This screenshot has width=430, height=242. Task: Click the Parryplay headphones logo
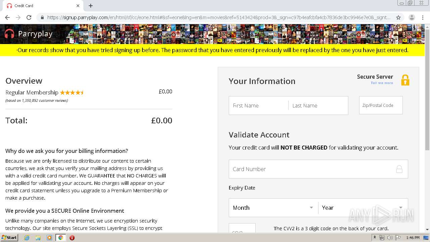pos(9,34)
